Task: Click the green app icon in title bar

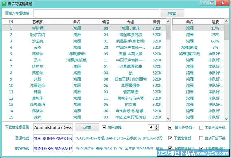Action: (x=4, y=4)
